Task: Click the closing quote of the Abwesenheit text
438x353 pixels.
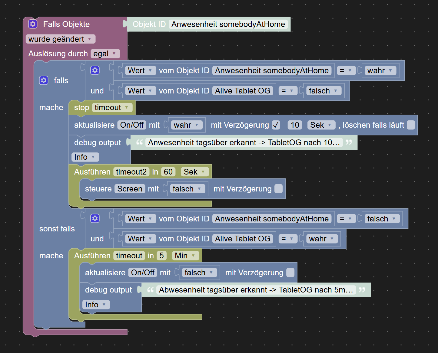Action: 362,290
